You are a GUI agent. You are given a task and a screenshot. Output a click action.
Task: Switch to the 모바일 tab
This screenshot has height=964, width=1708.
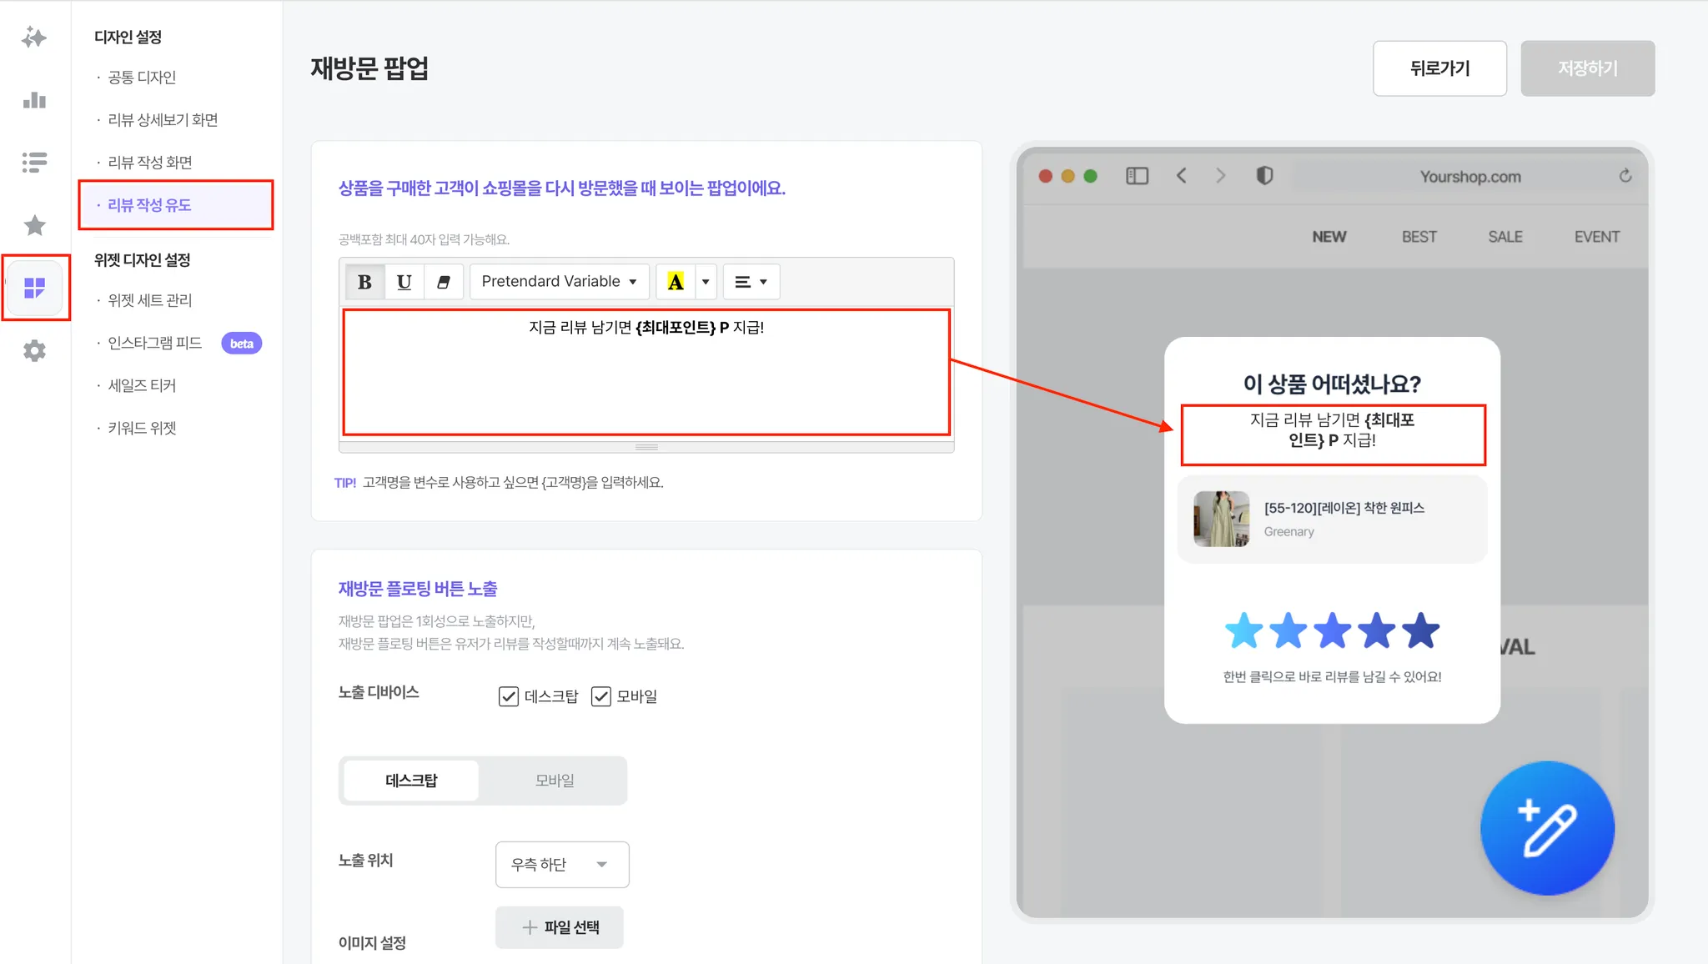pyautogui.click(x=555, y=781)
